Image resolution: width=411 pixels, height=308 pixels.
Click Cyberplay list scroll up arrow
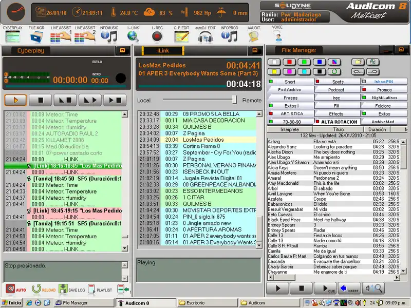(x=125, y=114)
